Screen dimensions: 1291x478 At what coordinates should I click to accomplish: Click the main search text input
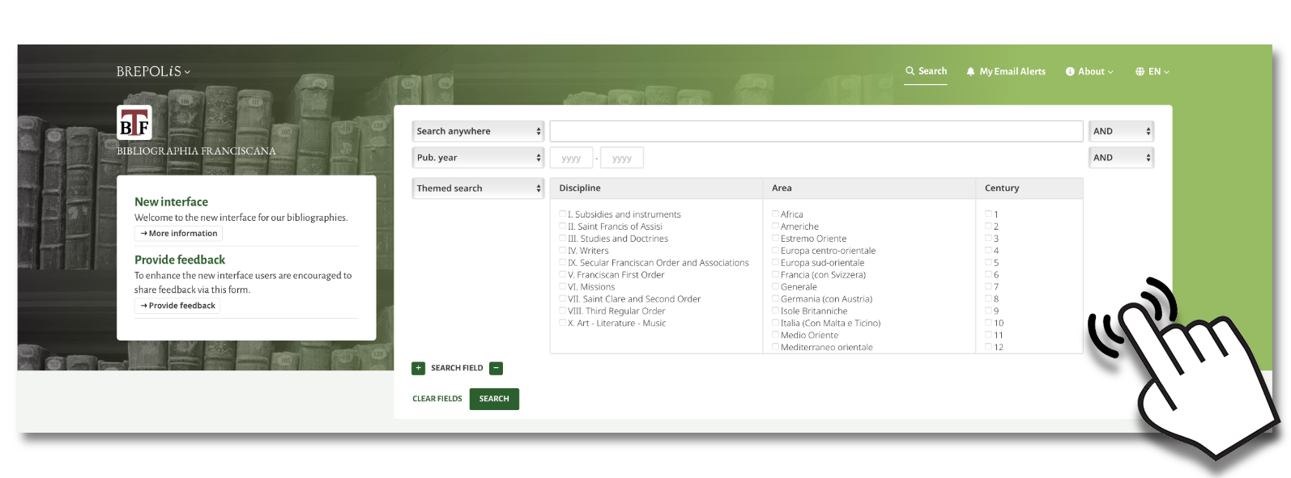click(x=816, y=131)
